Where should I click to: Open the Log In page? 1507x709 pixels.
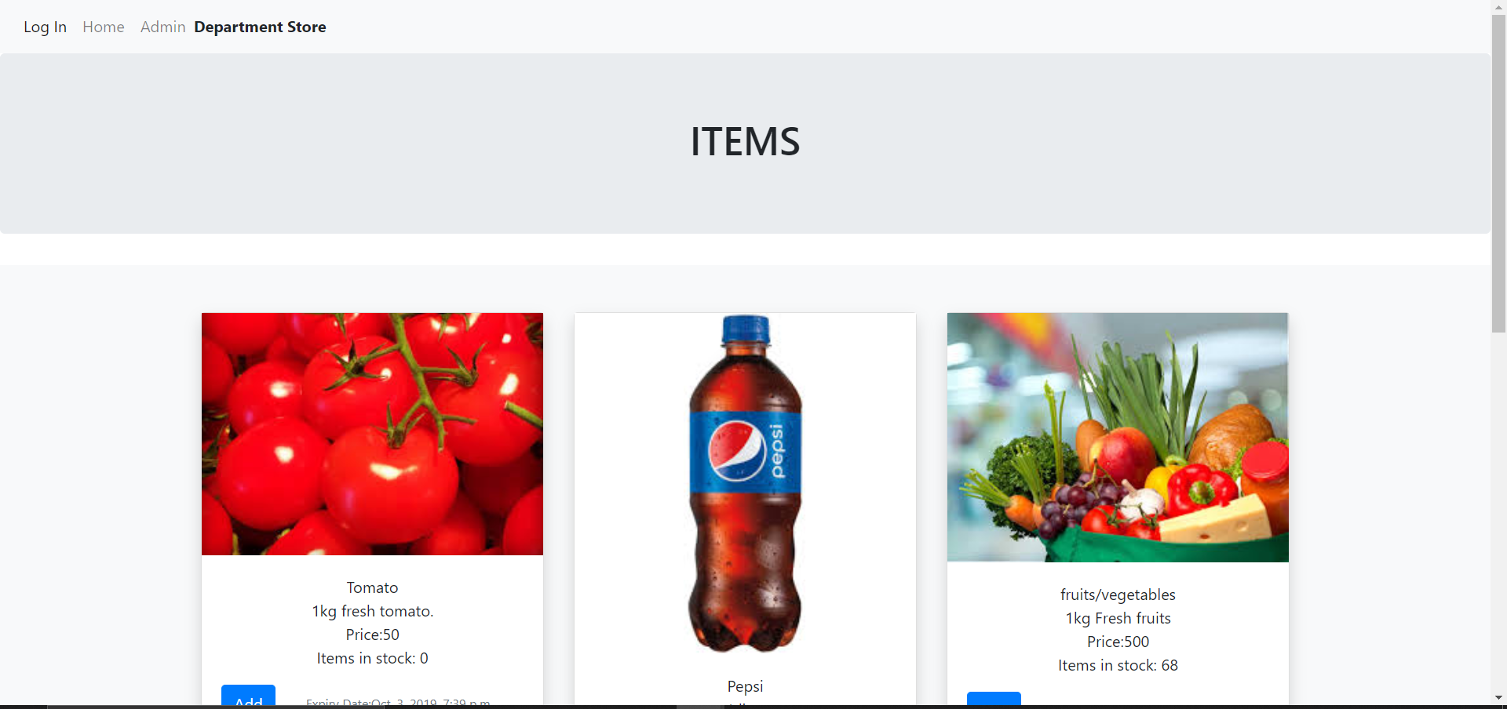[x=45, y=27]
